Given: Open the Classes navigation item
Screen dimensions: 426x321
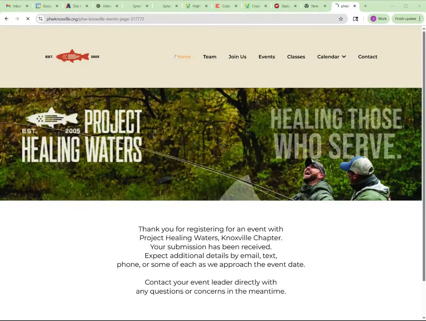Looking at the screenshot, I should coord(296,57).
